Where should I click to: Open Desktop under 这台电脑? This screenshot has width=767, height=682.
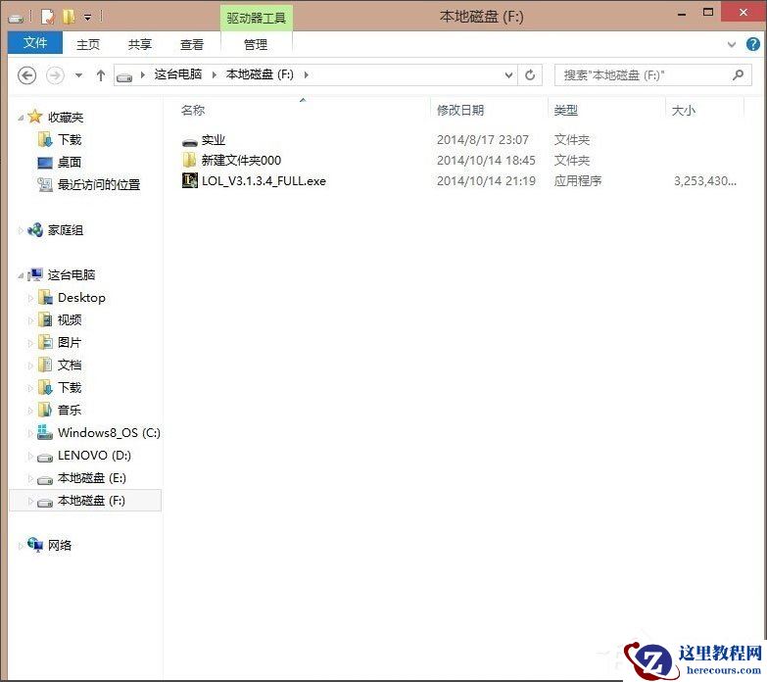pyautogui.click(x=81, y=298)
